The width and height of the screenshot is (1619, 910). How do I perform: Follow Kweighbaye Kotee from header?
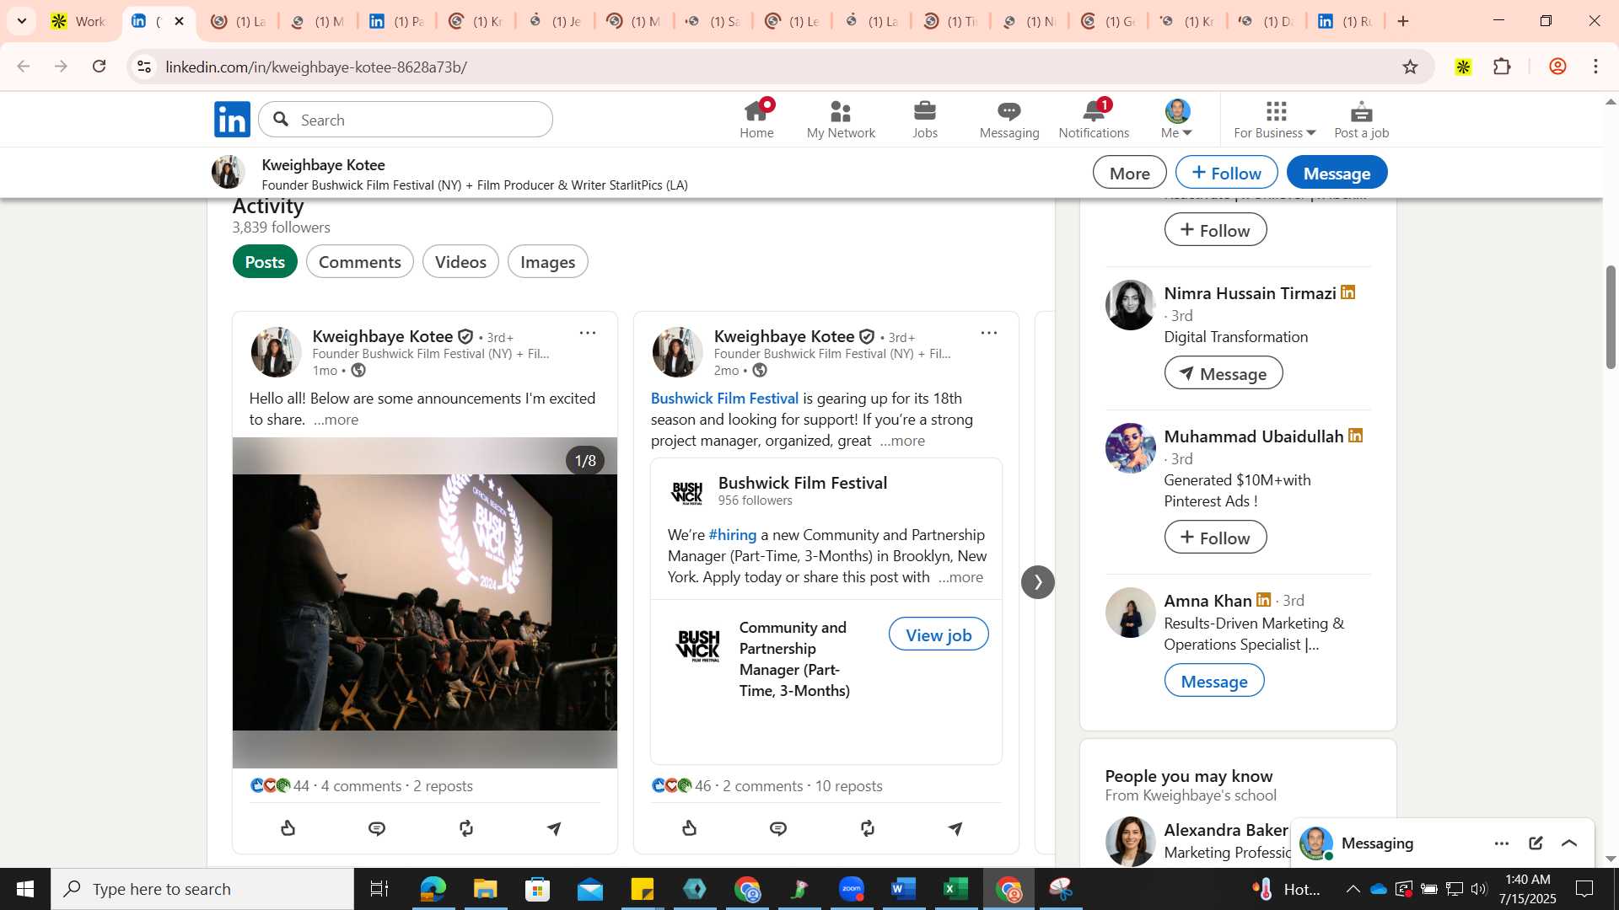[x=1226, y=173]
